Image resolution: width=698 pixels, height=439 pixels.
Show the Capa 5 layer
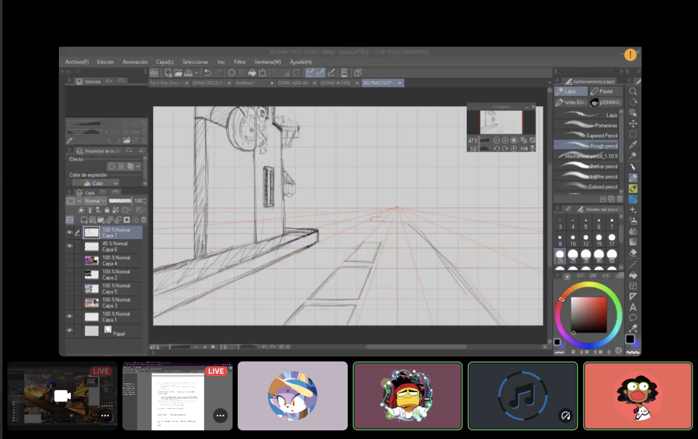click(69, 289)
